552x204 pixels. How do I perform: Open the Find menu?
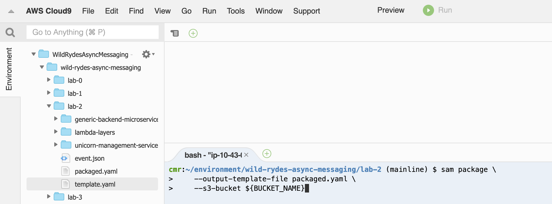136,11
